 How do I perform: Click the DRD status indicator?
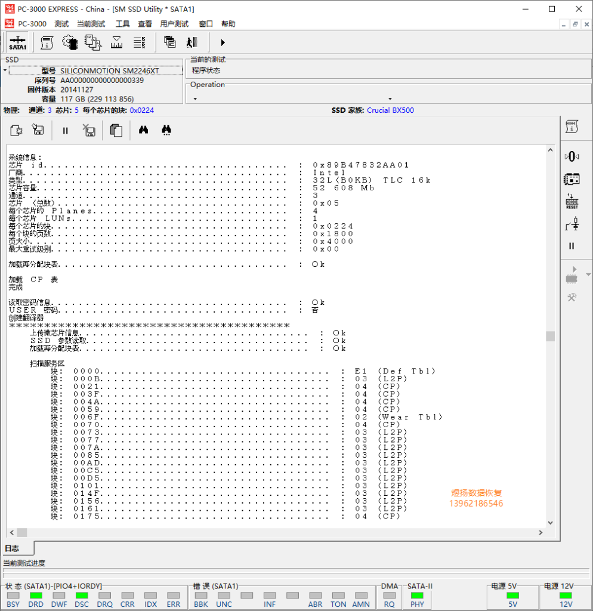coord(36,595)
